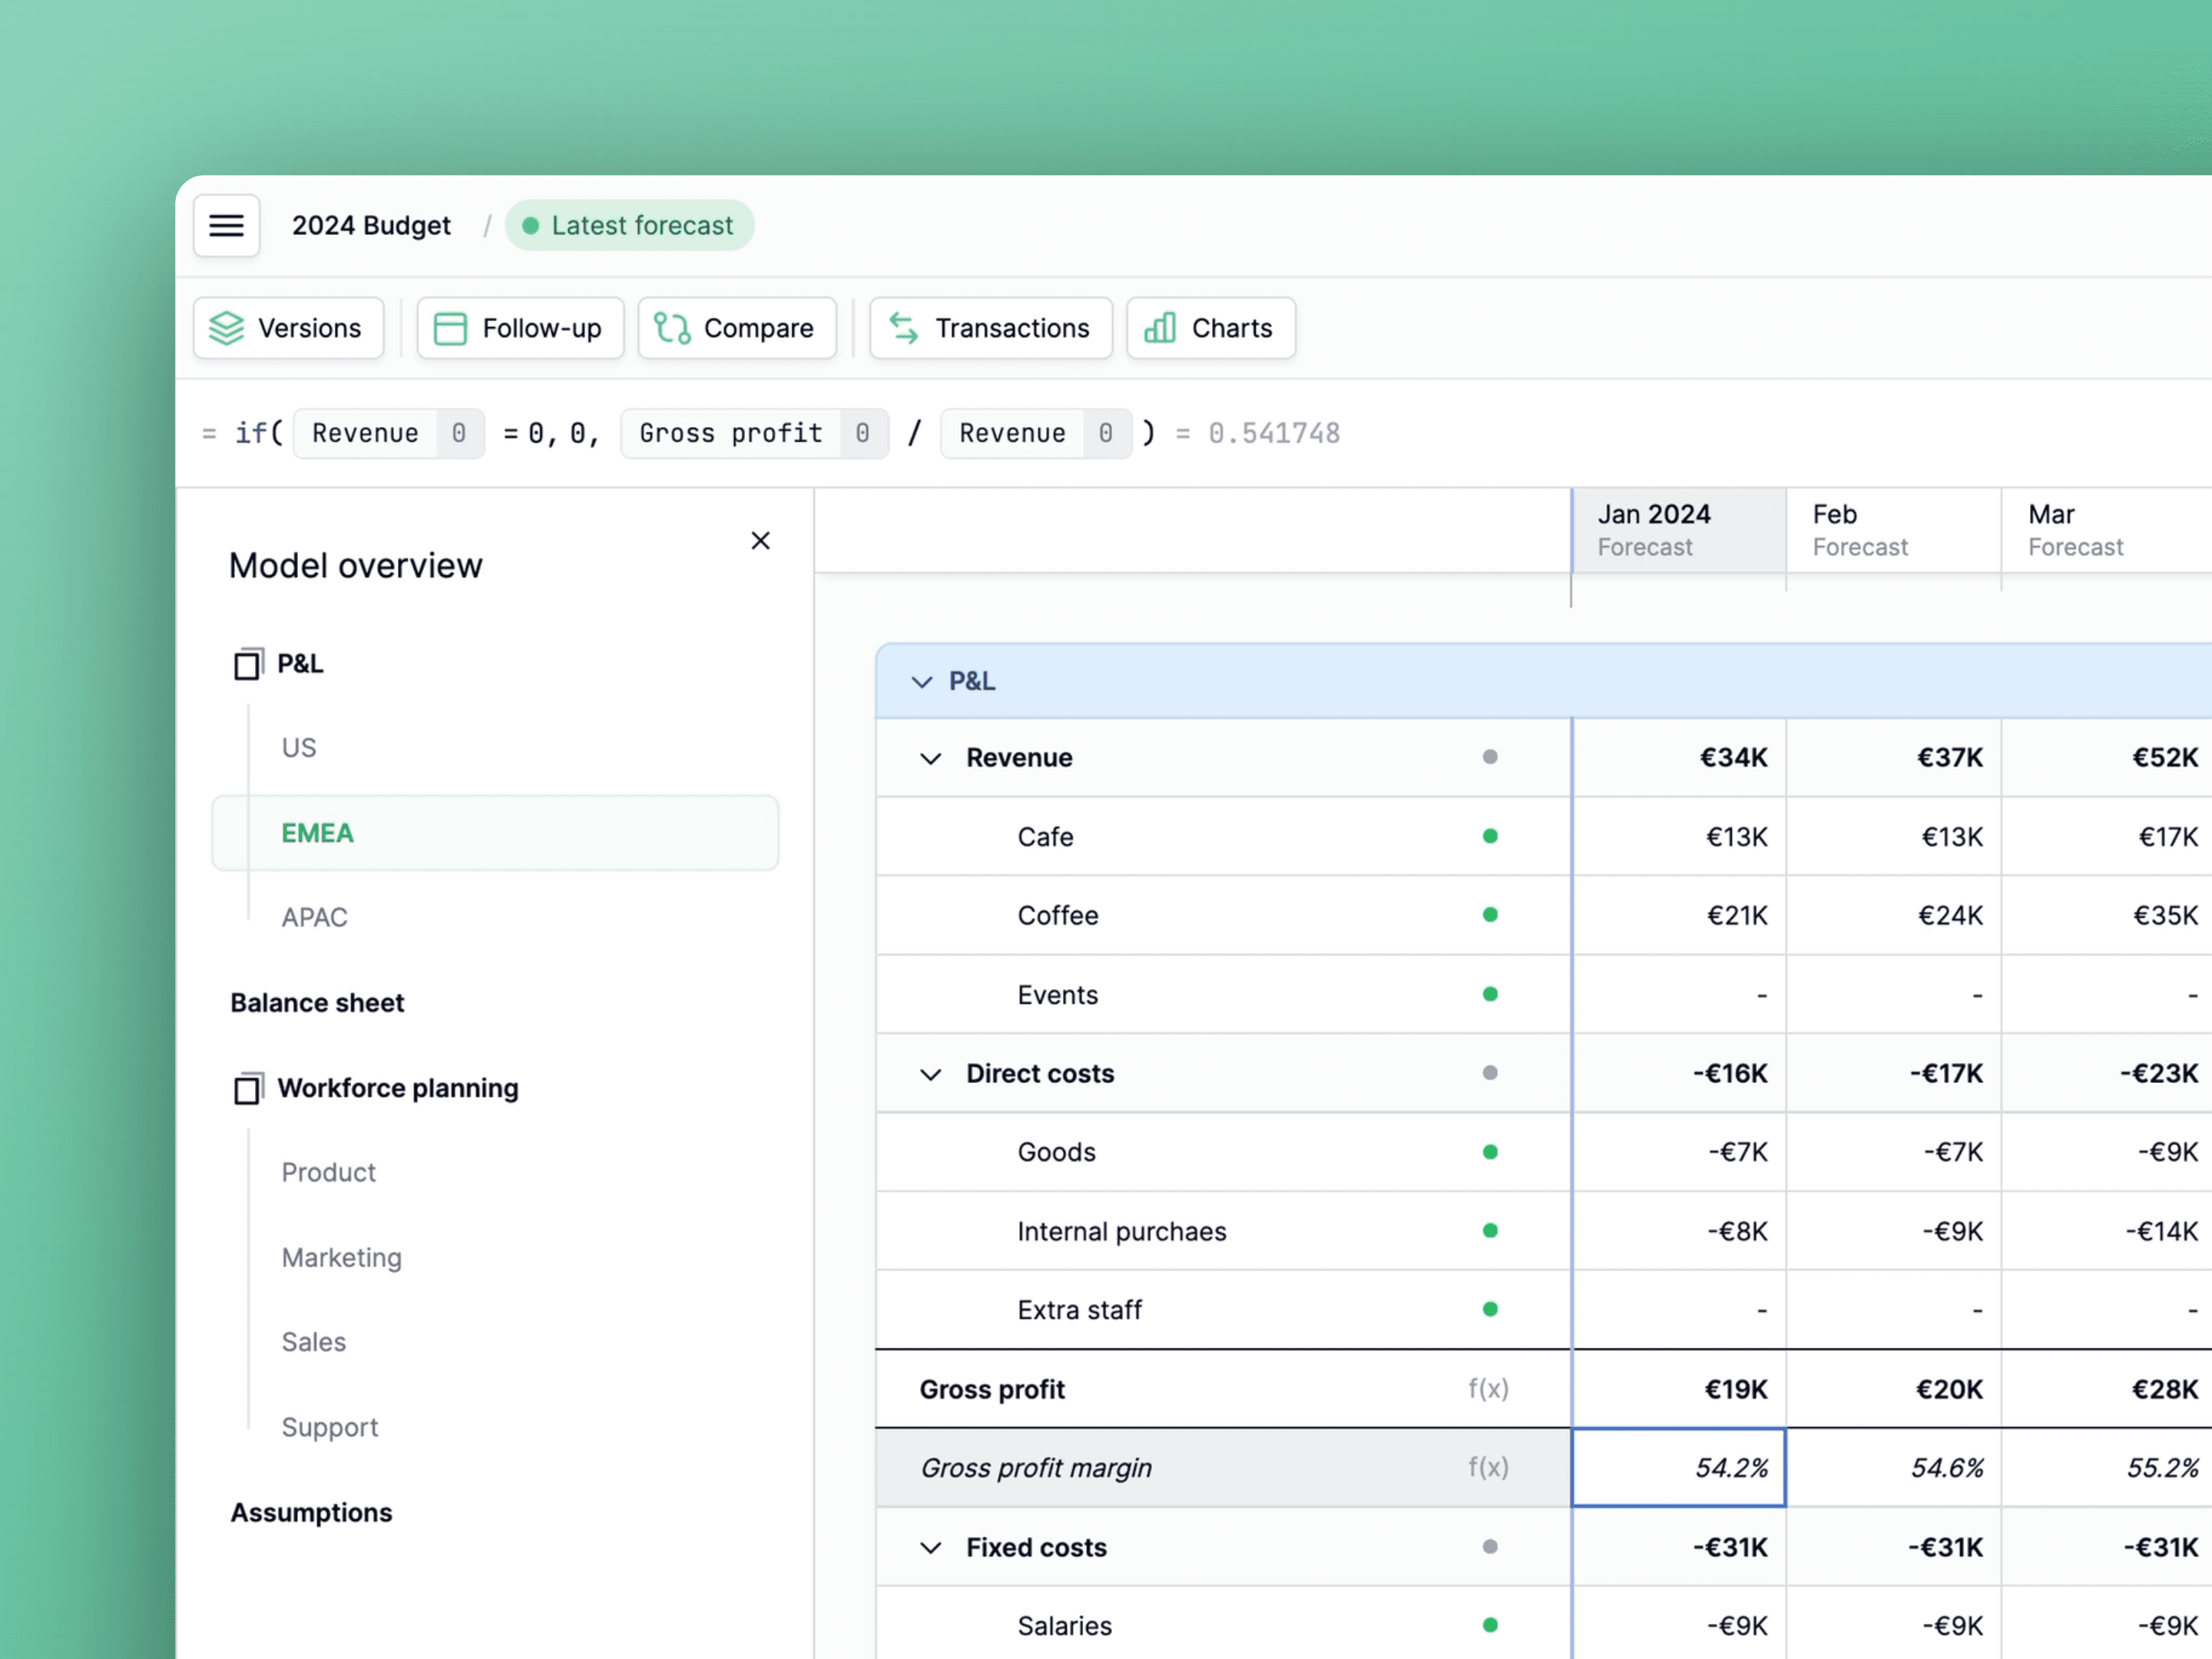
Task: Click the Gross profit token in formula
Action: tap(754, 433)
